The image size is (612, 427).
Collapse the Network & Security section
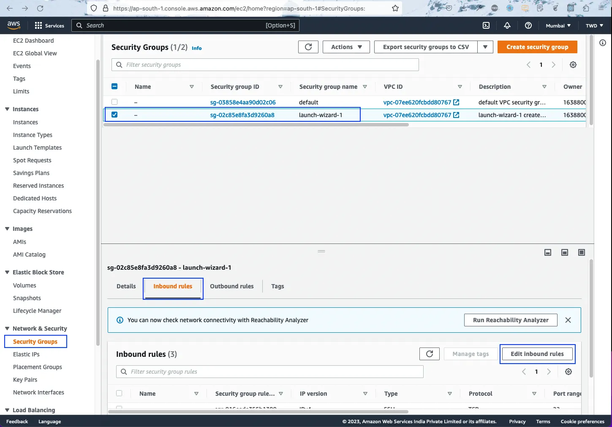pyautogui.click(x=7, y=328)
